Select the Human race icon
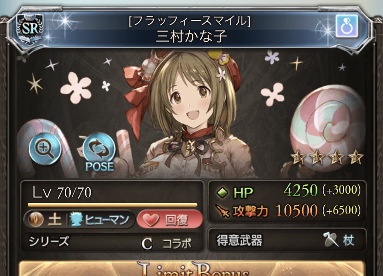 click(x=75, y=219)
